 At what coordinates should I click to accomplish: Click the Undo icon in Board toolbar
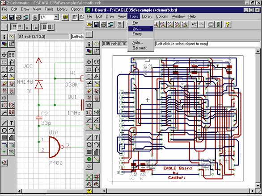(194, 24)
